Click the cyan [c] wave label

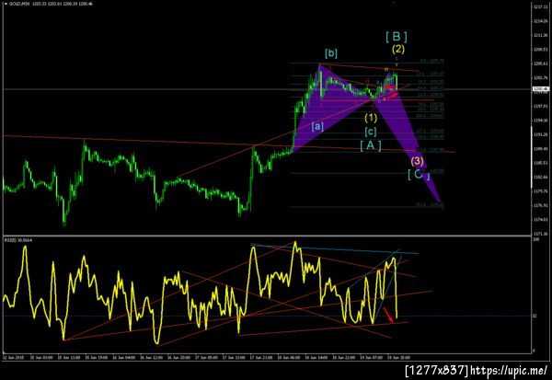pos(371,132)
